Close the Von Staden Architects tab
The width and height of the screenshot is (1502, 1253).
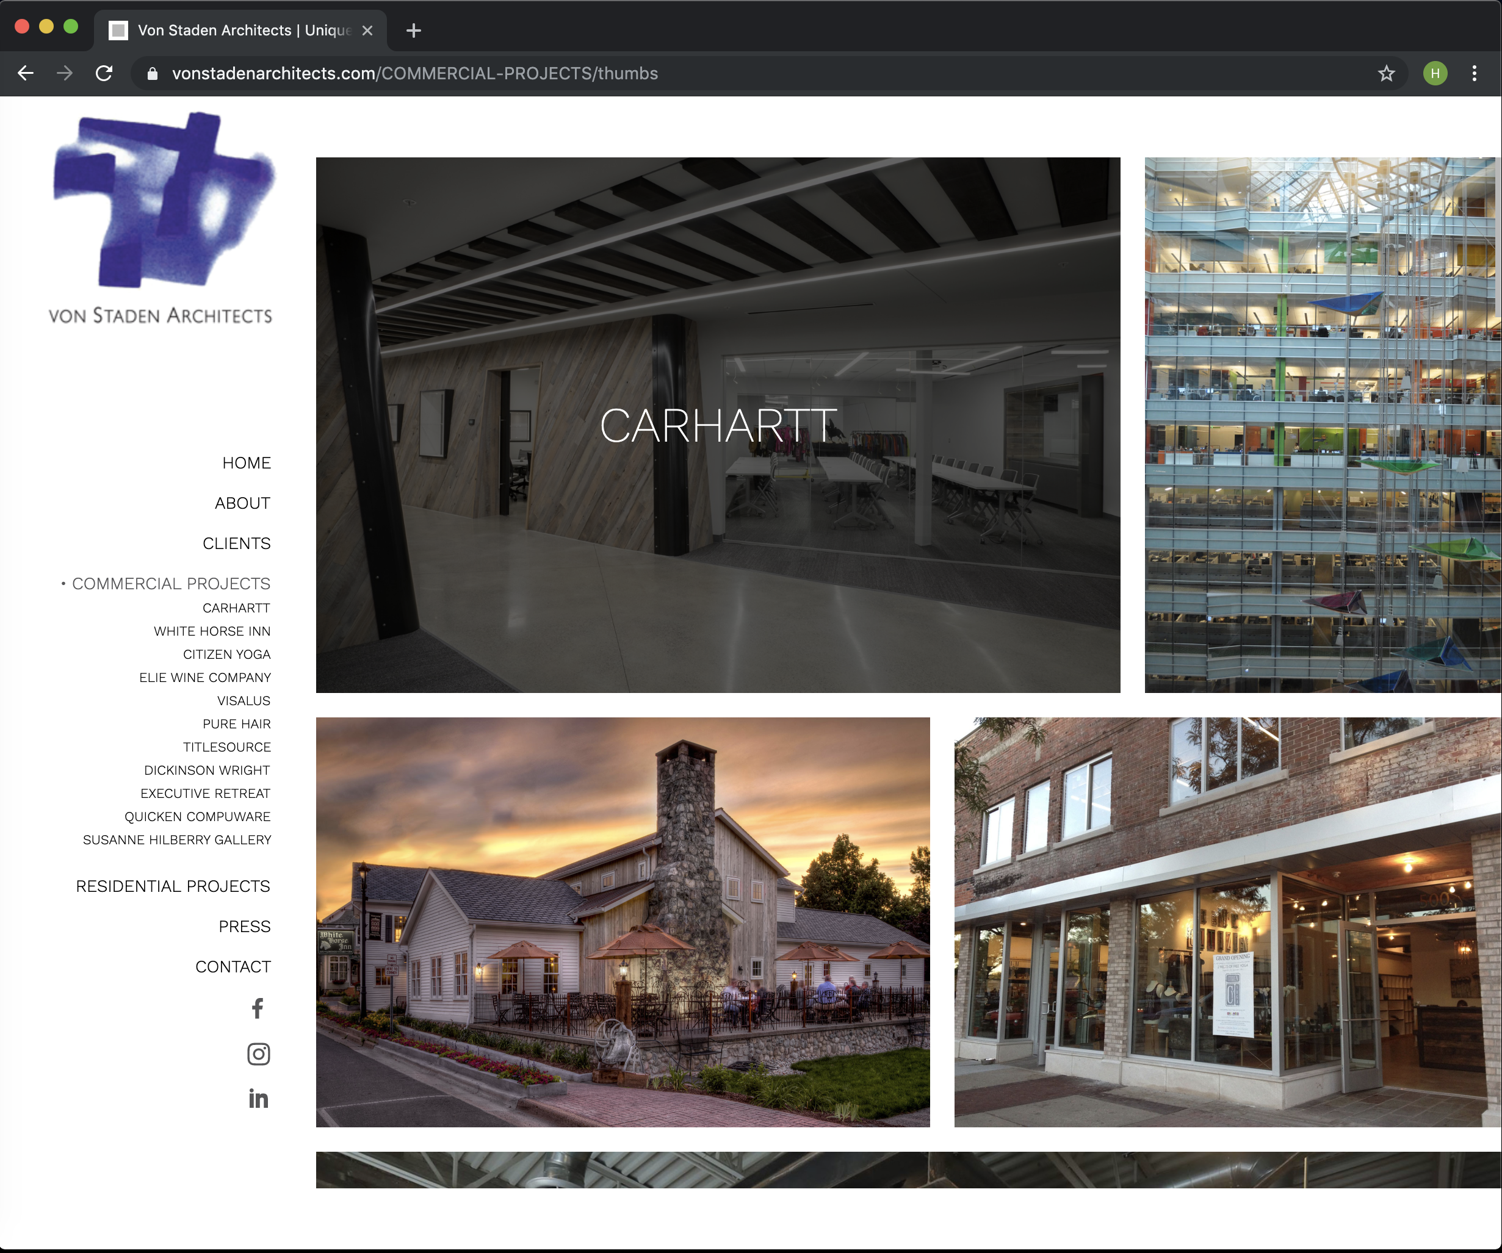click(367, 30)
